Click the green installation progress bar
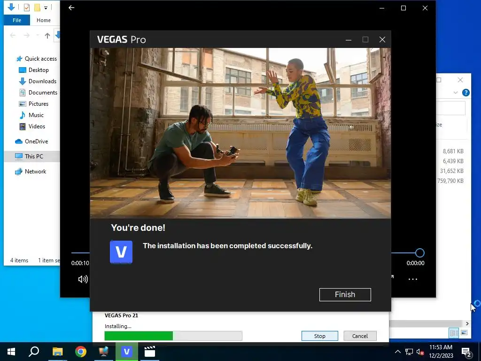Screen dimensions: 481x361 coord(173,336)
